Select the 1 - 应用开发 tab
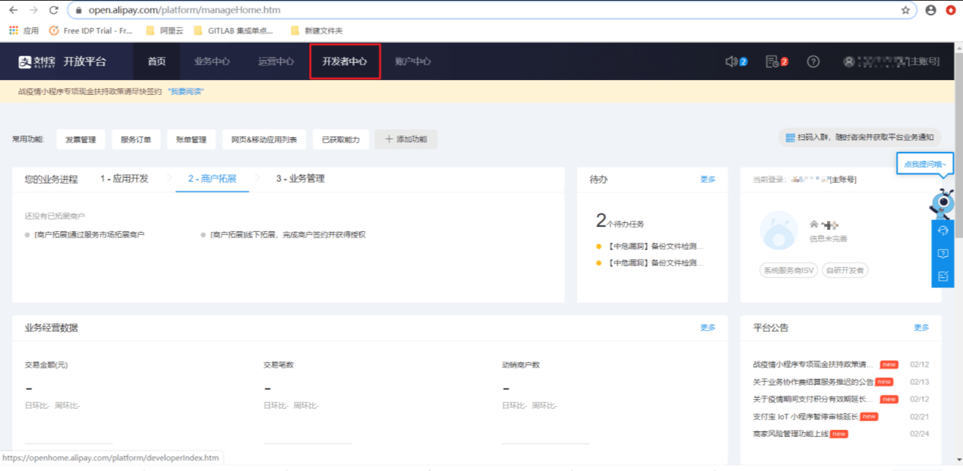This screenshot has height=471, width=963. (x=124, y=179)
